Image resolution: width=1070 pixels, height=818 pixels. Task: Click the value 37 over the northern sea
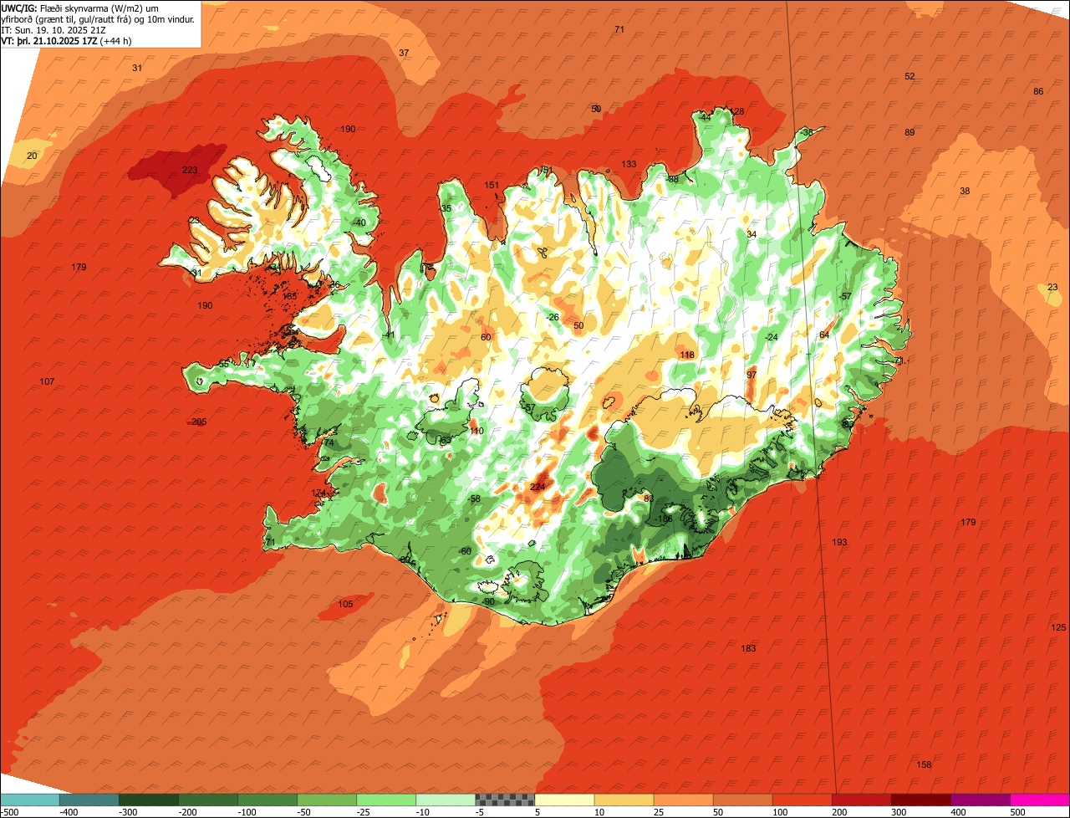[404, 53]
